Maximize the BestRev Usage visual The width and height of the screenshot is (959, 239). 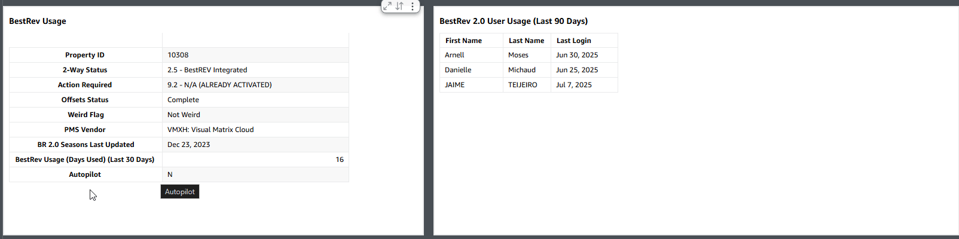coord(387,6)
